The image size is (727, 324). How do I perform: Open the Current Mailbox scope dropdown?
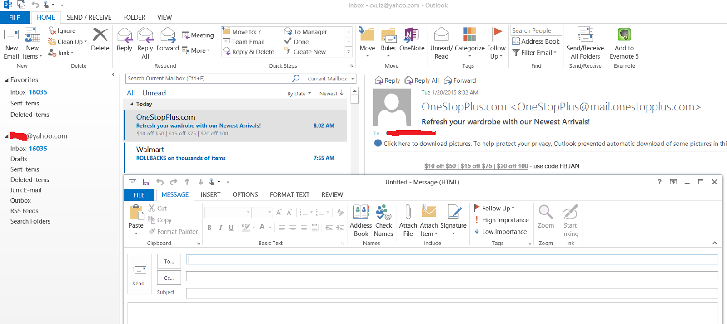tap(330, 79)
